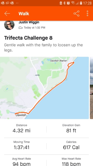This screenshot has width=93, height=166.
Task: Open Justin Wiggin's profile name link
Action: coord(29,22)
